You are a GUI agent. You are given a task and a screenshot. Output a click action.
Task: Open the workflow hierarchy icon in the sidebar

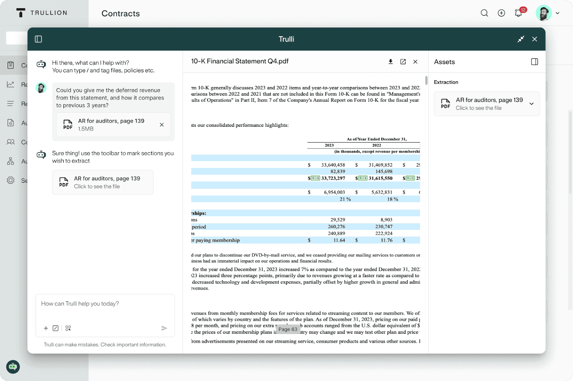click(x=11, y=161)
